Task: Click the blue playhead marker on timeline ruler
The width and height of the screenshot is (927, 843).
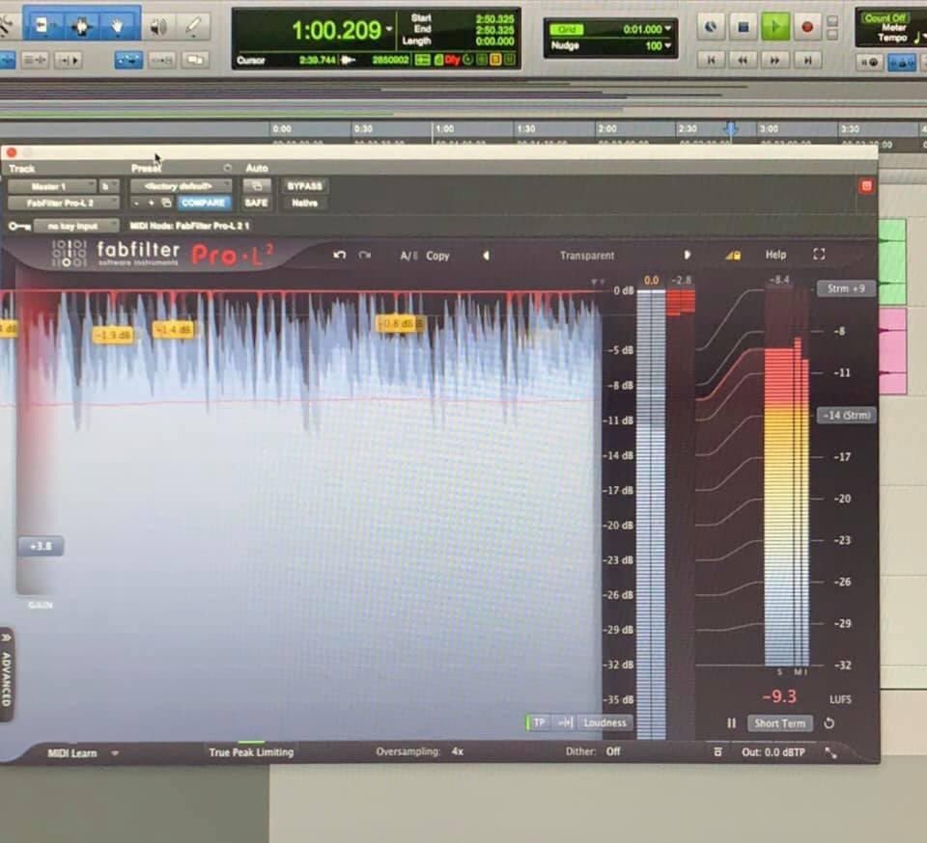Action: point(731,128)
